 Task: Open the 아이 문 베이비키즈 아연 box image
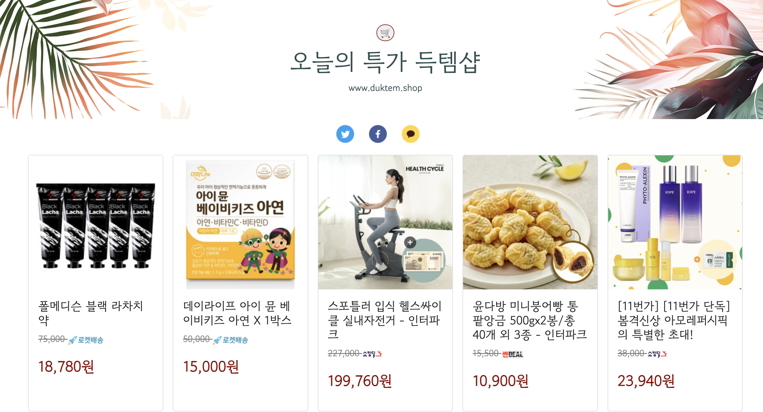pyautogui.click(x=240, y=222)
